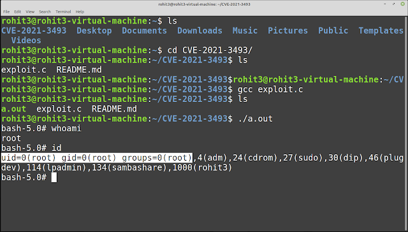Click the highlighted uid=0(root) text
The width and height of the screenshot is (408, 232).
(x=29, y=158)
